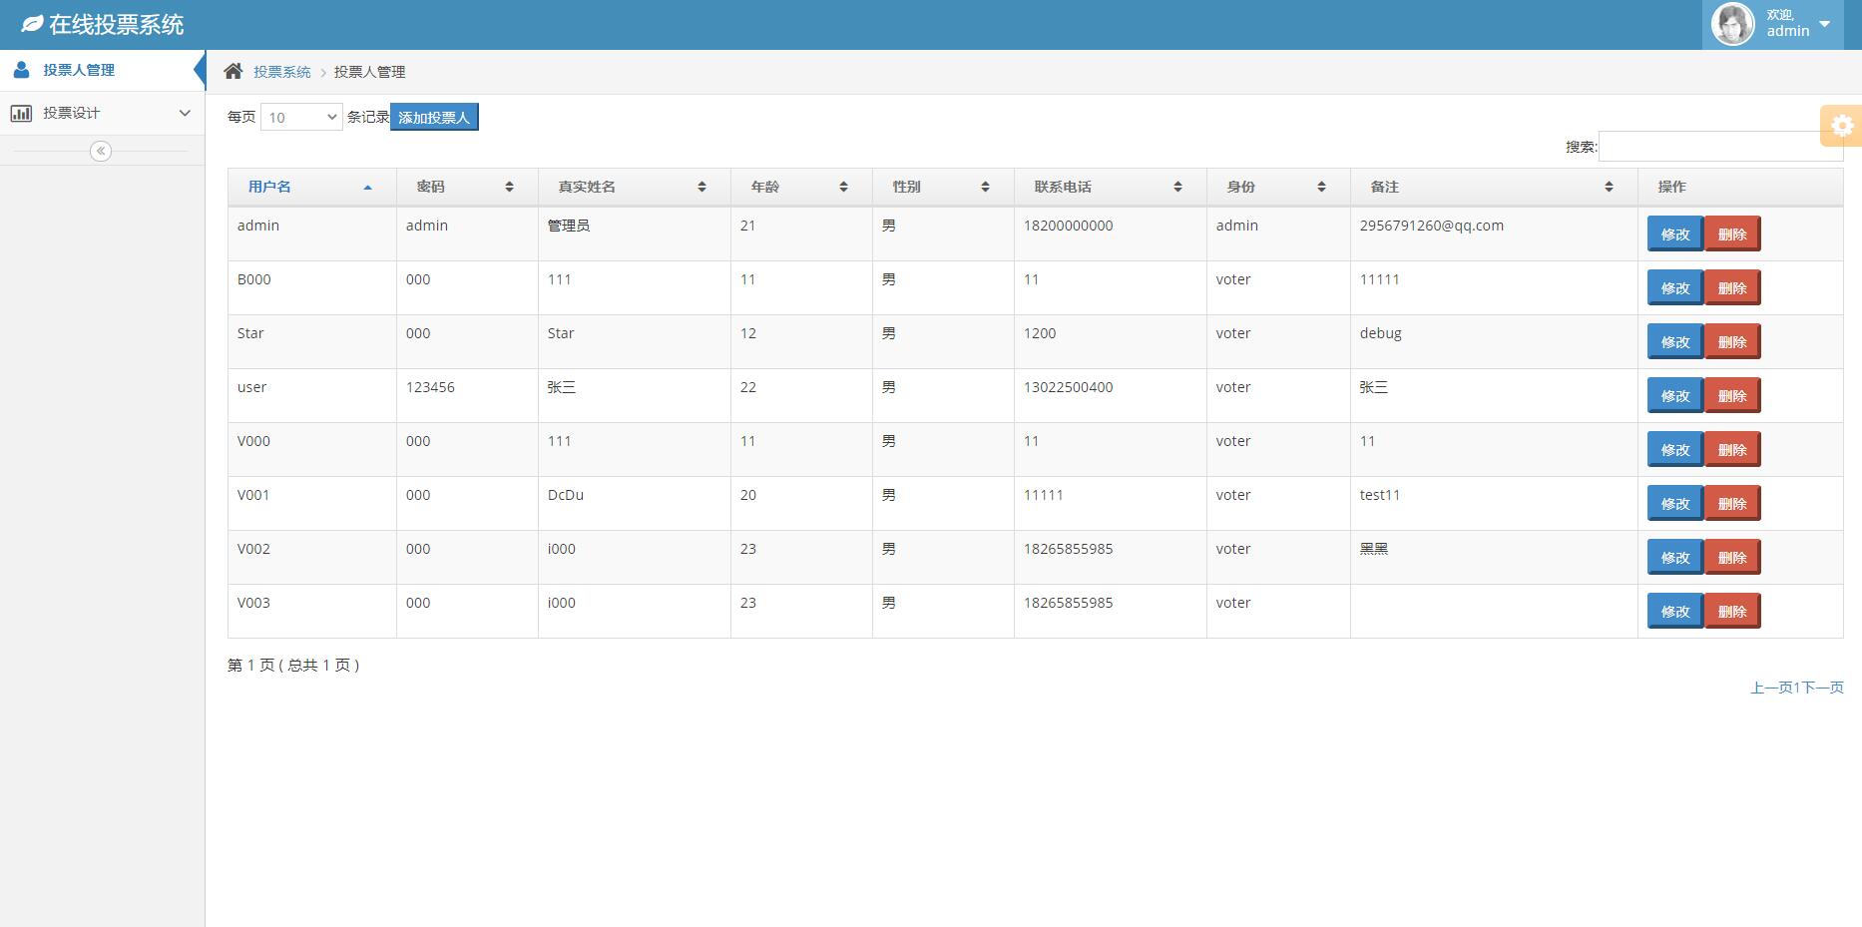Open the records-per-page dropdown
Screen dimensions: 1862x927
pyautogui.click(x=301, y=117)
